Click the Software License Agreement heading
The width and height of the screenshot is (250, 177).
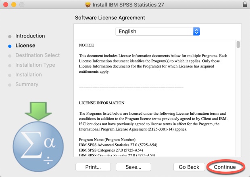(110, 17)
